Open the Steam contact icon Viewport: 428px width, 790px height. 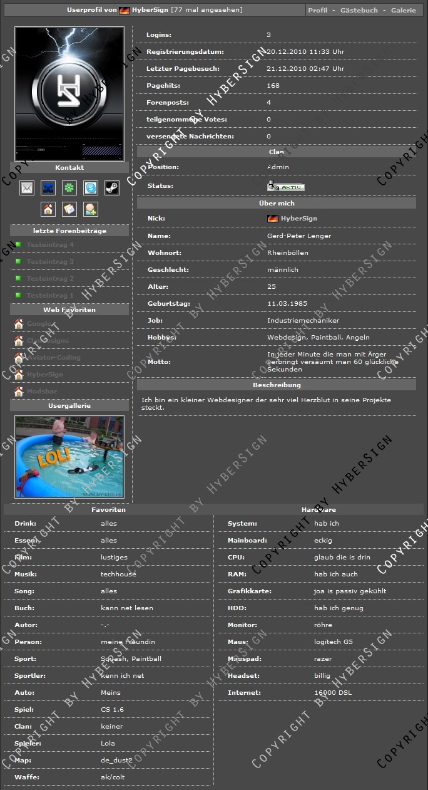pyautogui.click(x=111, y=188)
